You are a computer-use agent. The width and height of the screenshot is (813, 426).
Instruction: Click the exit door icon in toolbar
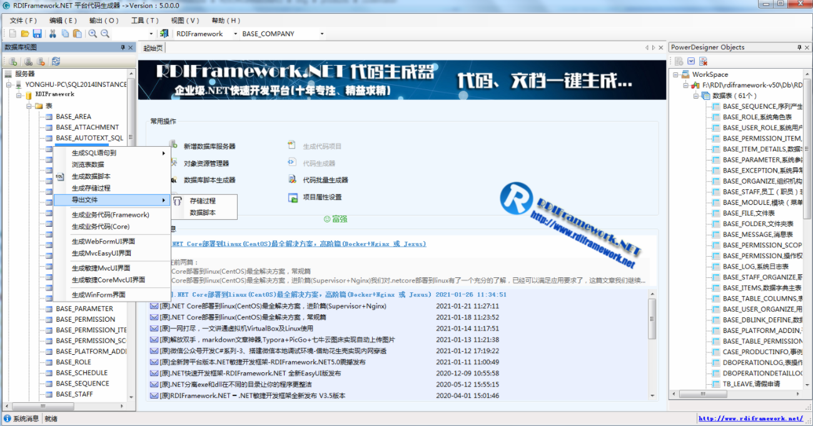(x=164, y=34)
